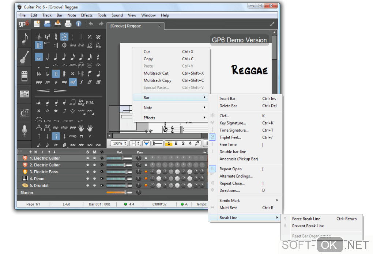This screenshot has height=254, width=373.
Task: Hide the 3. Electric Bass track
Action: [102, 172]
